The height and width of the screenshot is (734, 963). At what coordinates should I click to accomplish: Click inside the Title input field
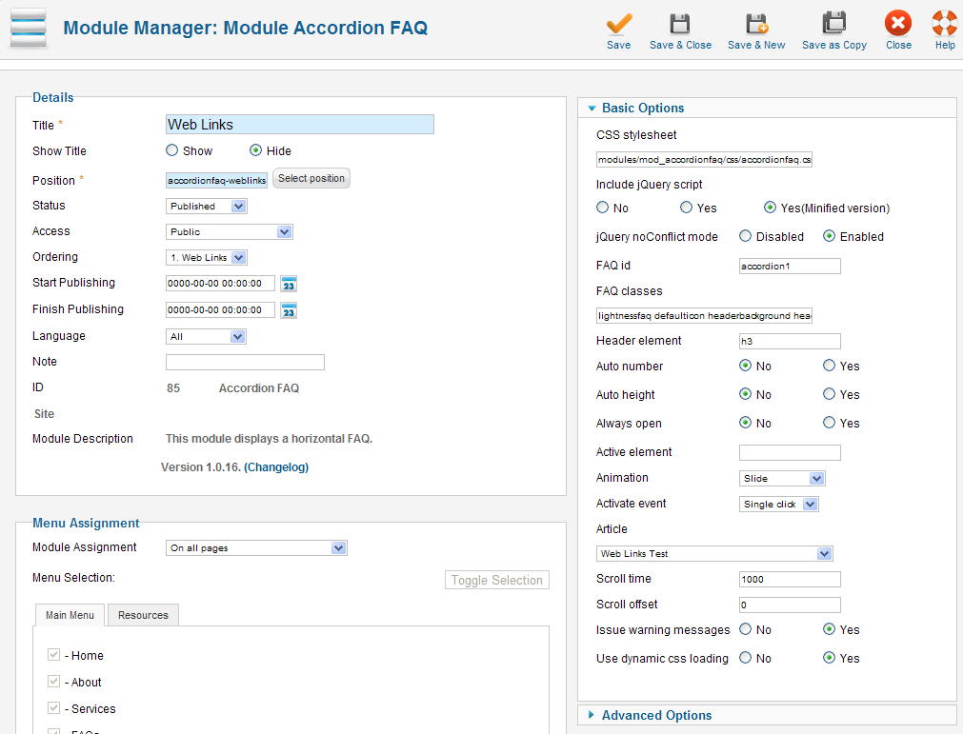[299, 124]
